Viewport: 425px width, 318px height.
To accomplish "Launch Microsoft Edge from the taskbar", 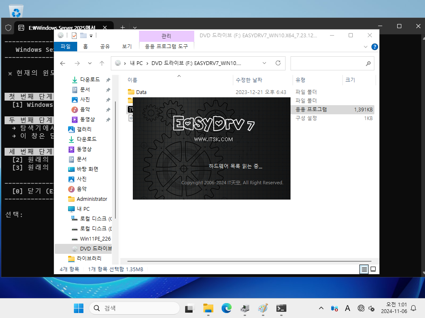I will point(227,308).
